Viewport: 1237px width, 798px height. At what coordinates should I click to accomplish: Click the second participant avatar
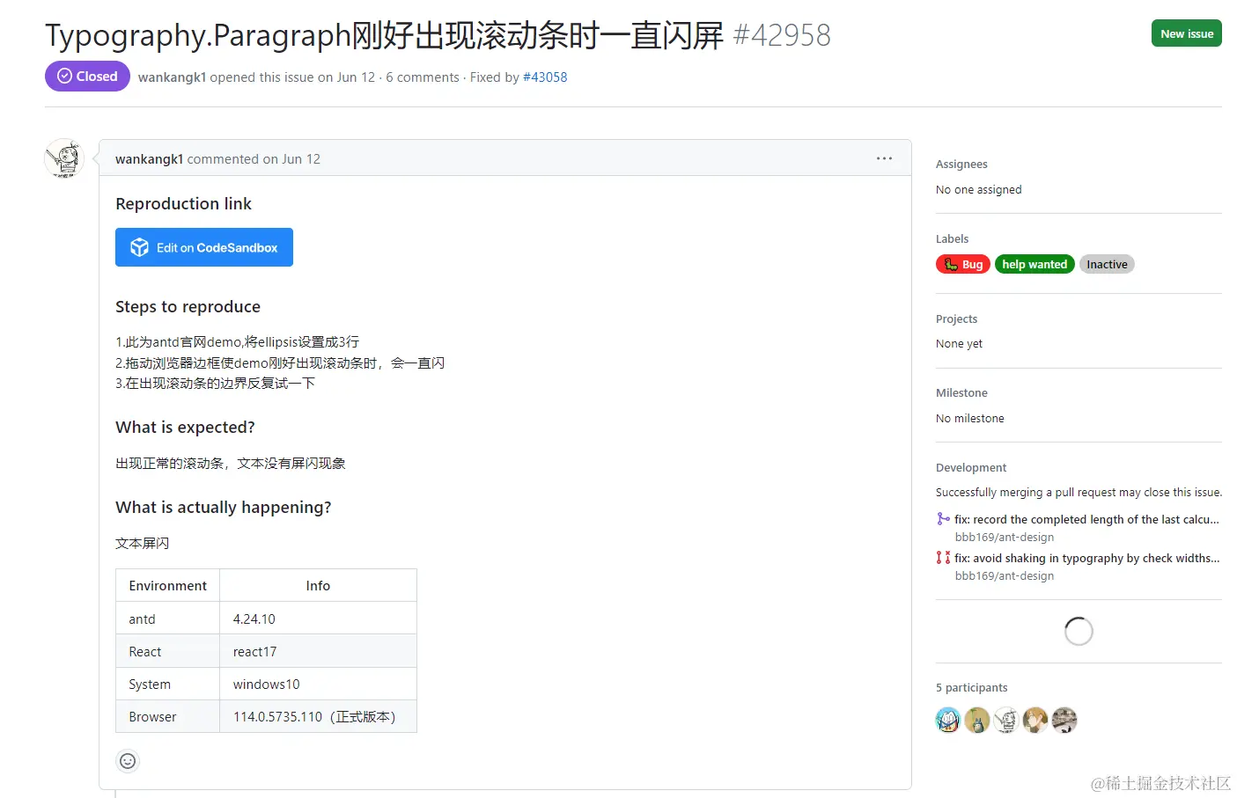pyautogui.click(x=977, y=720)
